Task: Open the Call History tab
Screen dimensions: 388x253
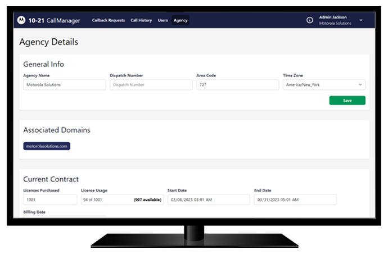Action: point(141,20)
